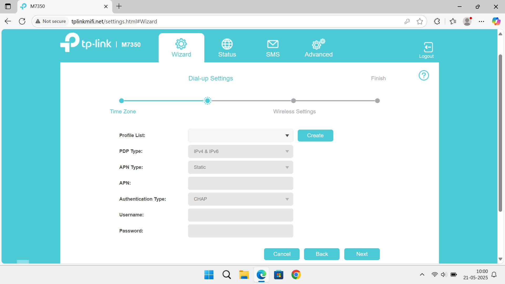Click the Create profile button
Image resolution: width=505 pixels, height=284 pixels.
point(315,135)
